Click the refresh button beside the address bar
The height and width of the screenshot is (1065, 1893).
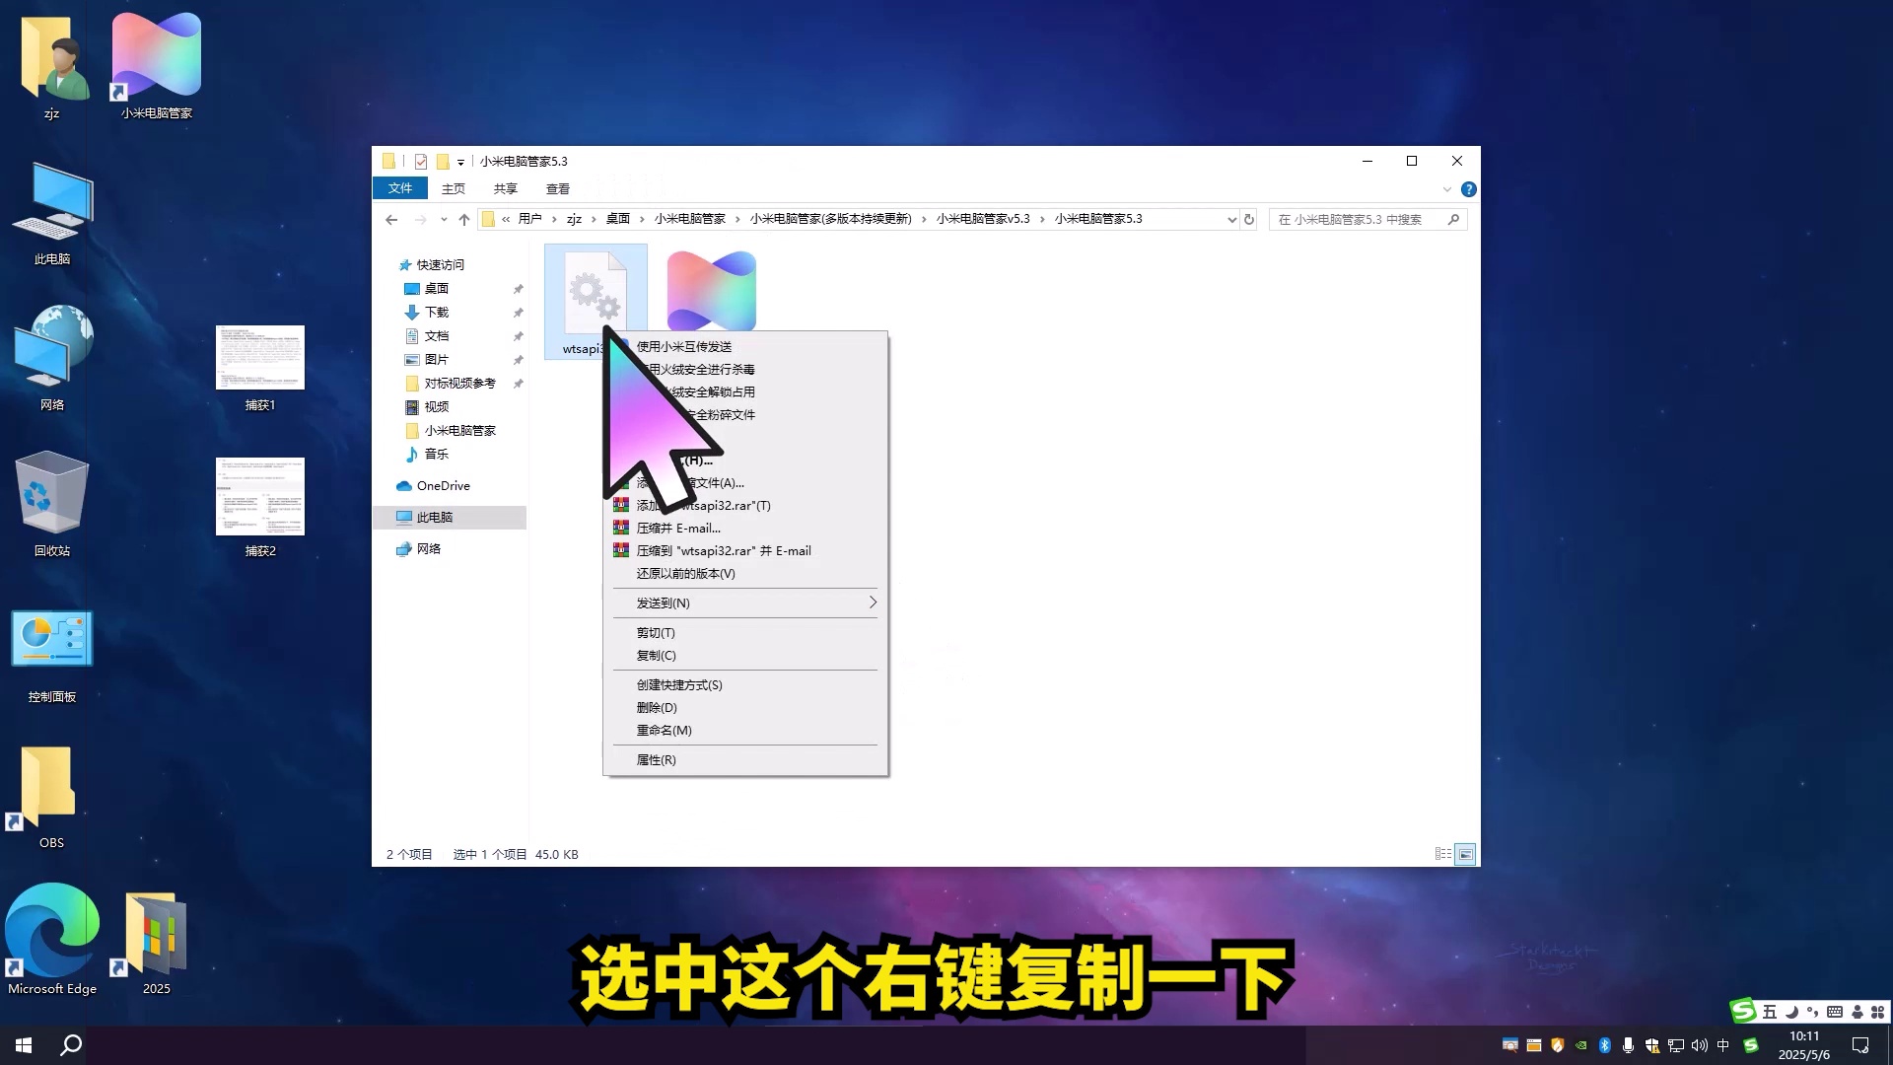pyautogui.click(x=1249, y=219)
